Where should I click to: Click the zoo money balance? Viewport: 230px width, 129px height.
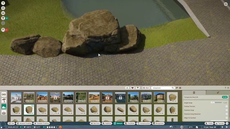coord(13,127)
